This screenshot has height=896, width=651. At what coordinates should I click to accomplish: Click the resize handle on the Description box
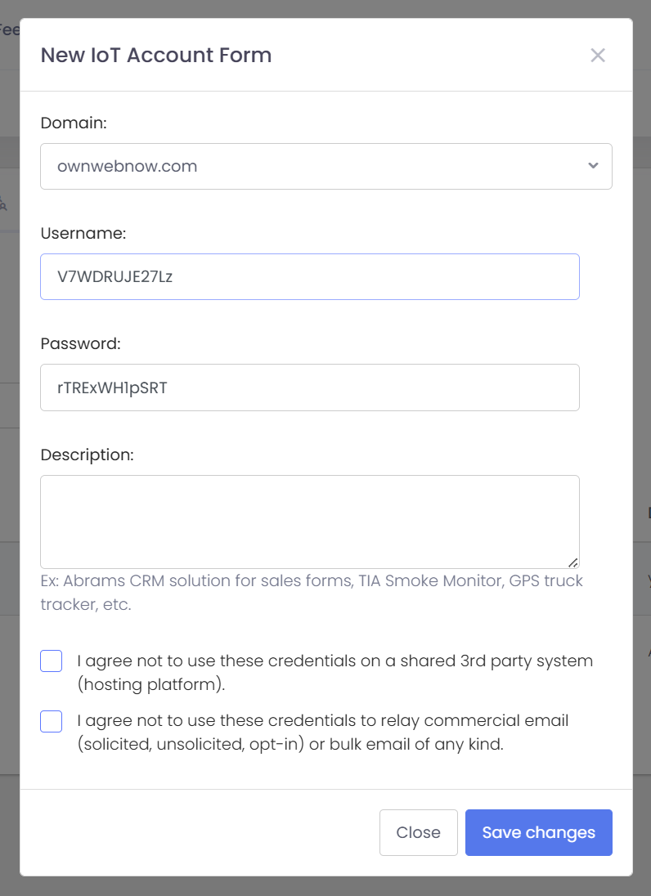click(573, 563)
